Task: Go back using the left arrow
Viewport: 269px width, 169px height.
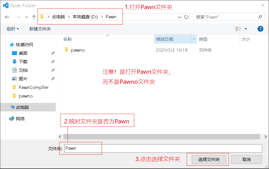Action: (x=7, y=17)
